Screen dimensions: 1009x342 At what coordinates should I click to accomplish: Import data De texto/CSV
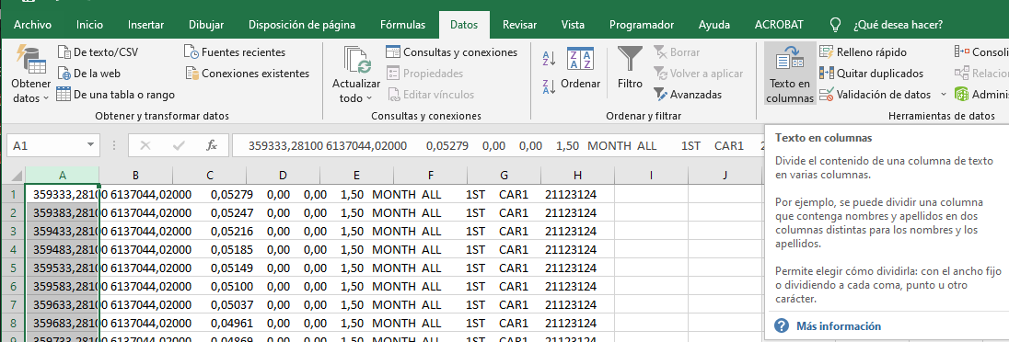pyautogui.click(x=98, y=52)
